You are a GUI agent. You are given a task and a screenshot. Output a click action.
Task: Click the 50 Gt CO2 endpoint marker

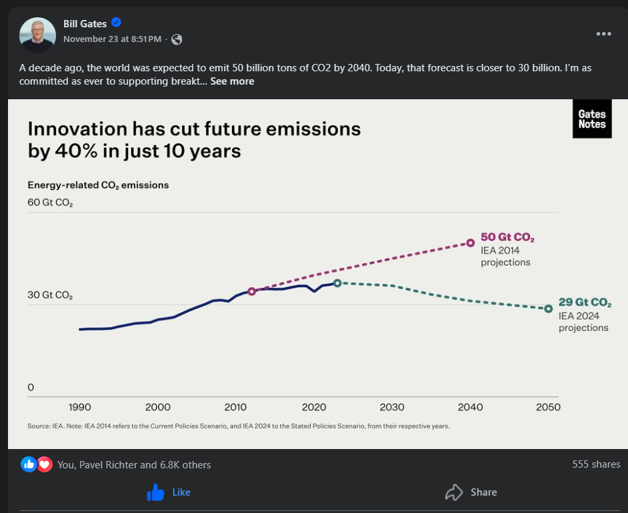coord(471,243)
